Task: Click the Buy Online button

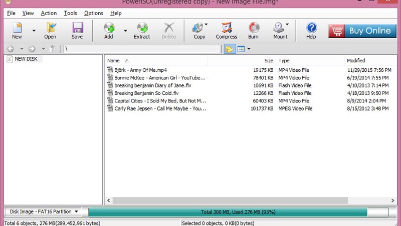Action: (362, 31)
